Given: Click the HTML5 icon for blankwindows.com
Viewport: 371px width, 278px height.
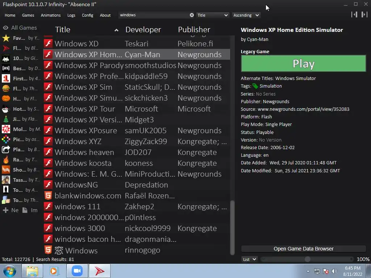Looking at the screenshot, I should tap(48, 195).
